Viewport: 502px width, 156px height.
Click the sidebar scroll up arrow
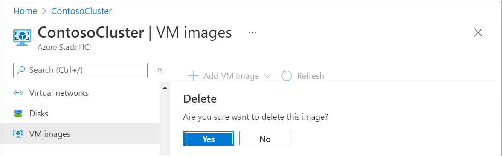(165, 88)
